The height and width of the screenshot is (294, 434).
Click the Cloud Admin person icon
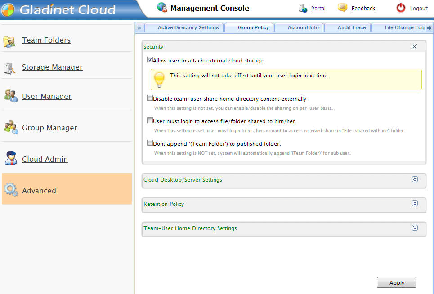(10, 158)
